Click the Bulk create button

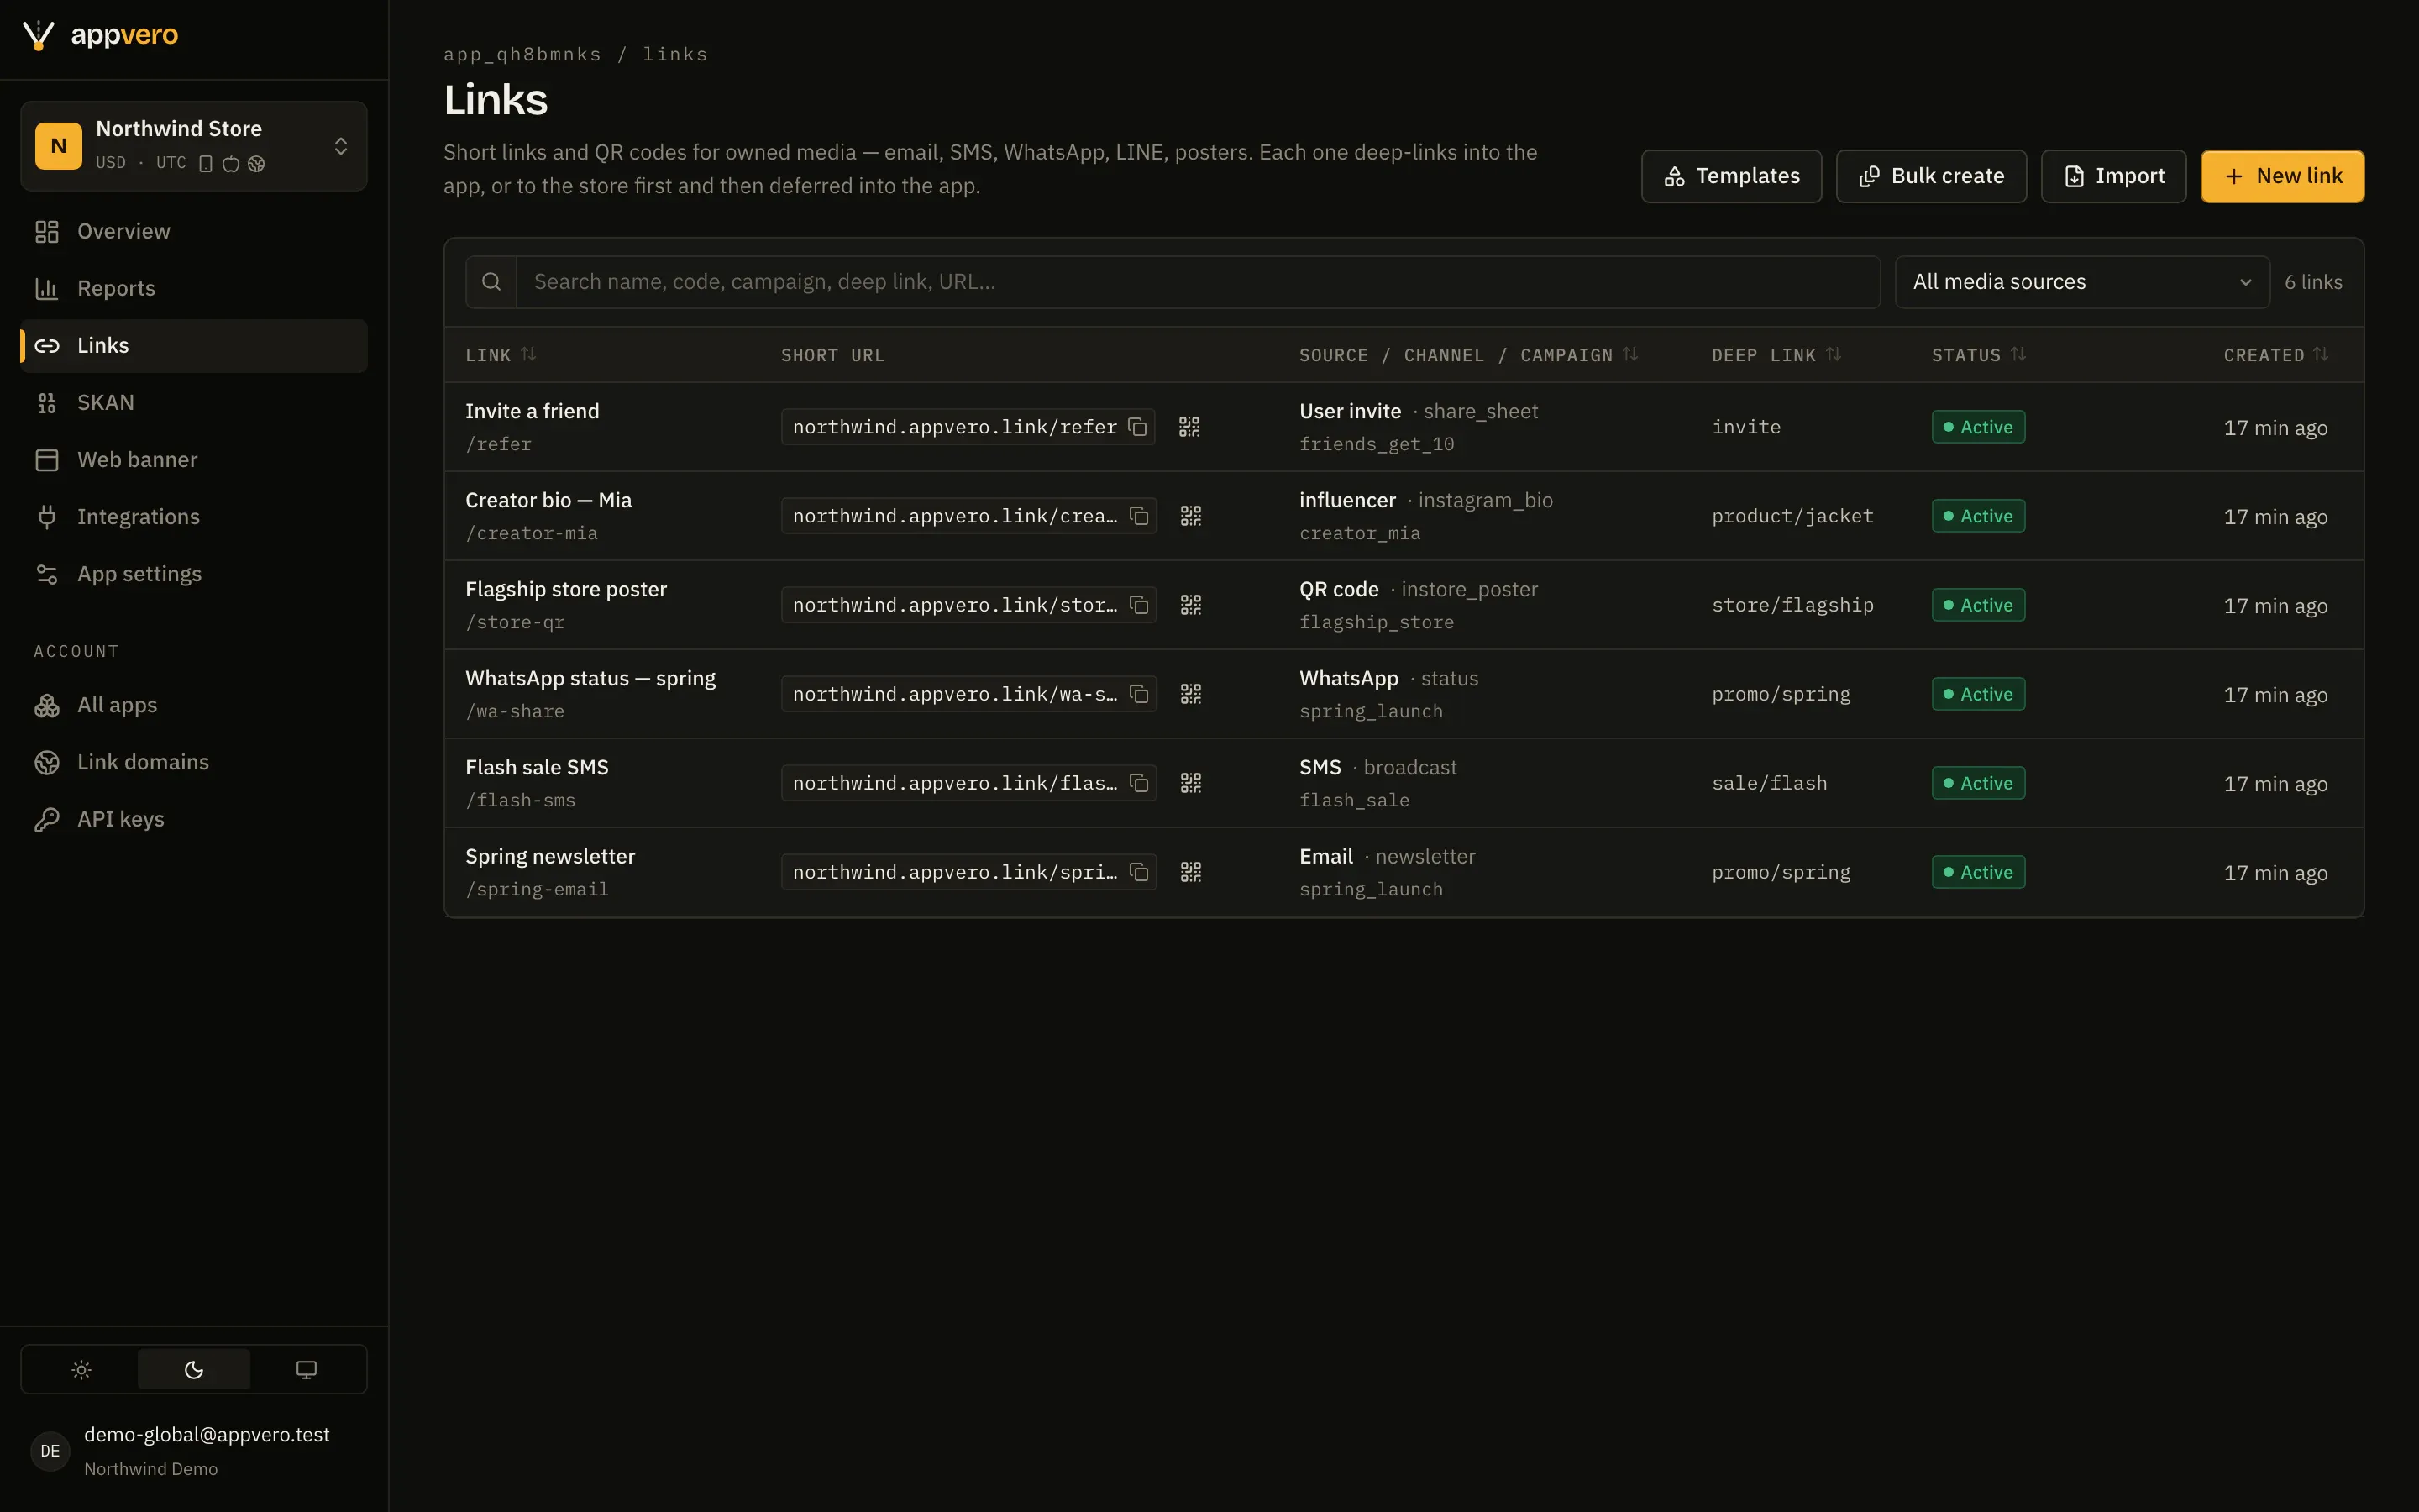tap(1931, 176)
